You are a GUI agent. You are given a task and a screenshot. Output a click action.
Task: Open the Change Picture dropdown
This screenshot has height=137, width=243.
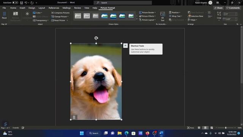[x=60, y=16]
